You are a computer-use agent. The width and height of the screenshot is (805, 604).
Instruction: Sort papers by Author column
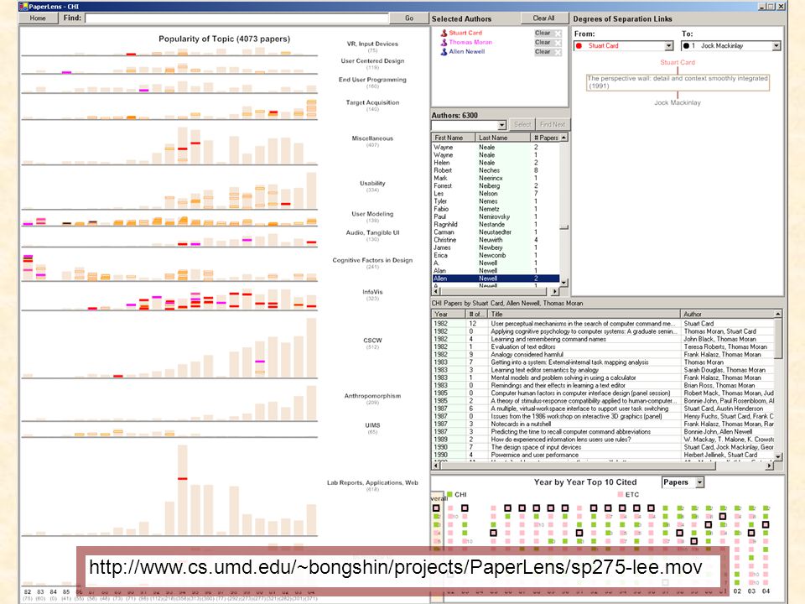pyautogui.click(x=726, y=315)
